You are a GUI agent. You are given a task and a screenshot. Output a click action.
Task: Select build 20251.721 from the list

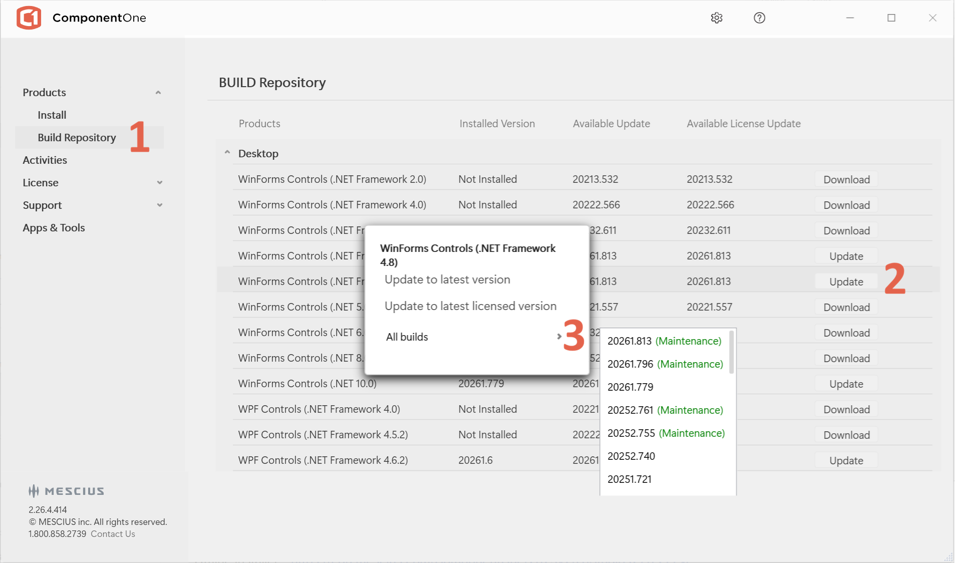(x=629, y=479)
